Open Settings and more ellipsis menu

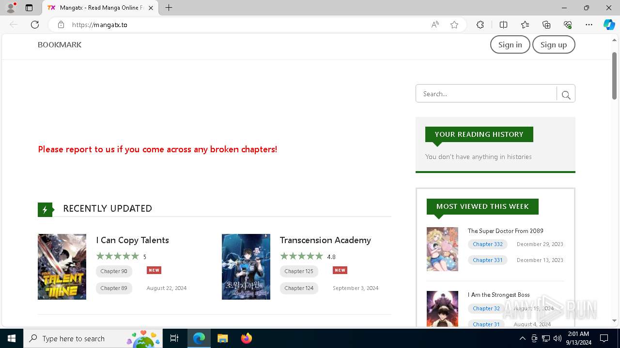pos(589,25)
